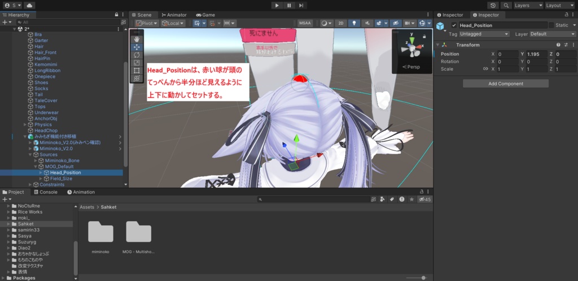Open the Pivot dropdown
Screen dimensions: 578x281
tap(147, 23)
